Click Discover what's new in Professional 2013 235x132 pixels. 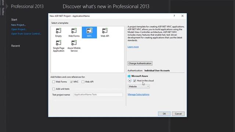tap(106, 7)
